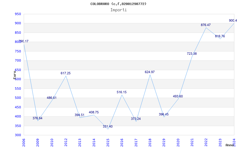Select the 331.40 lowest value label
The image size is (237, 148).
[x=108, y=126]
